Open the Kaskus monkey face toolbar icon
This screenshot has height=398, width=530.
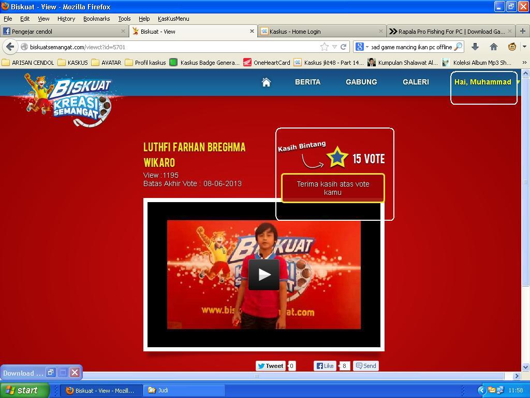tap(512, 47)
